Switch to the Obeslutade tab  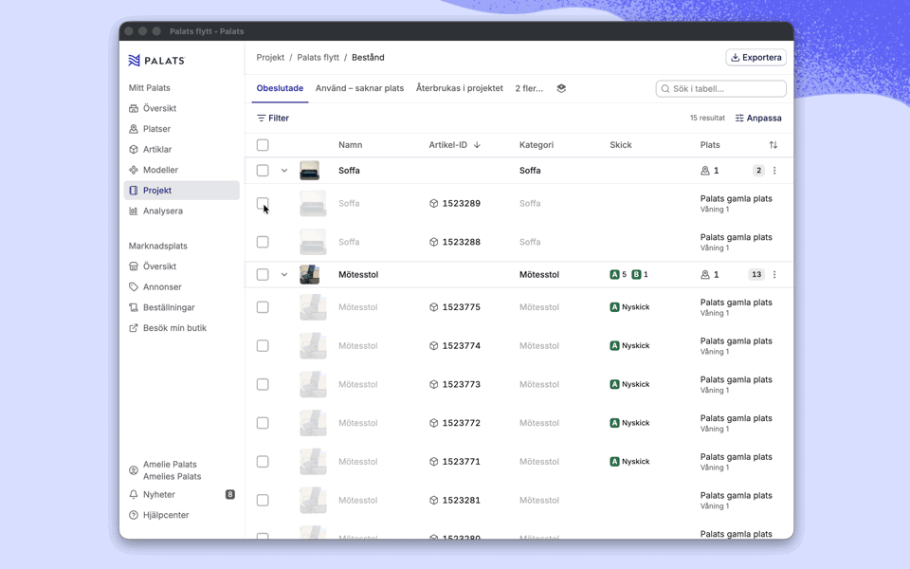tap(280, 88)
